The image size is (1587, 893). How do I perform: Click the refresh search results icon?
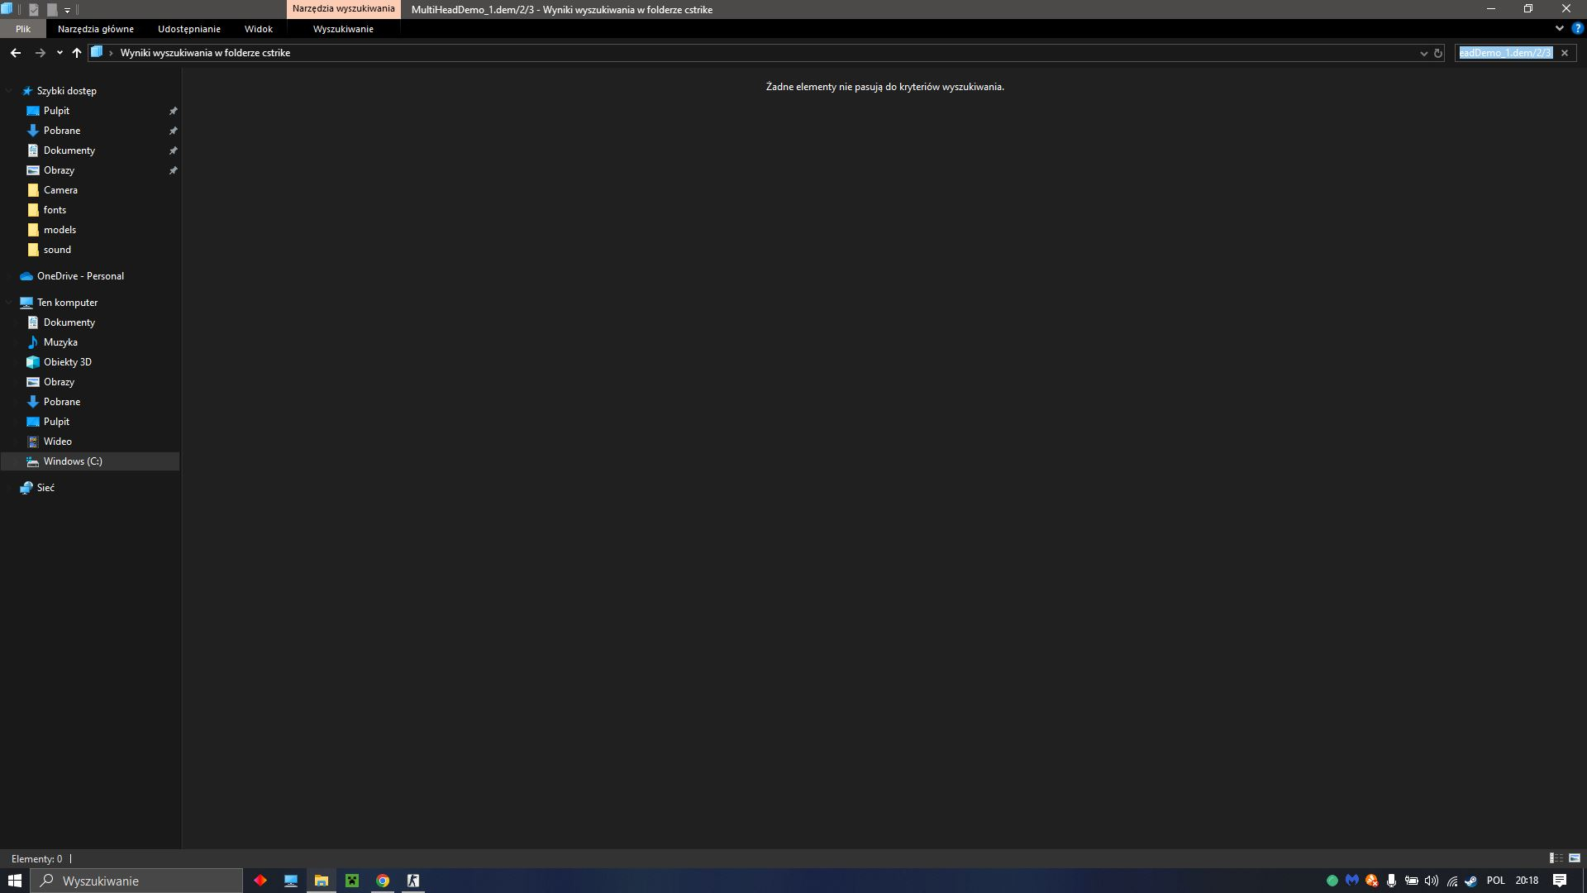[x=1438, y=53]
